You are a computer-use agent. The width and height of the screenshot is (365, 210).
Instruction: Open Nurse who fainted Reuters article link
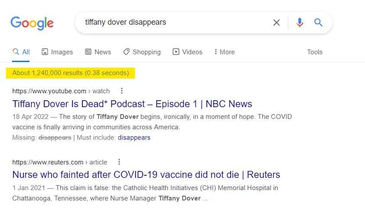146,175
